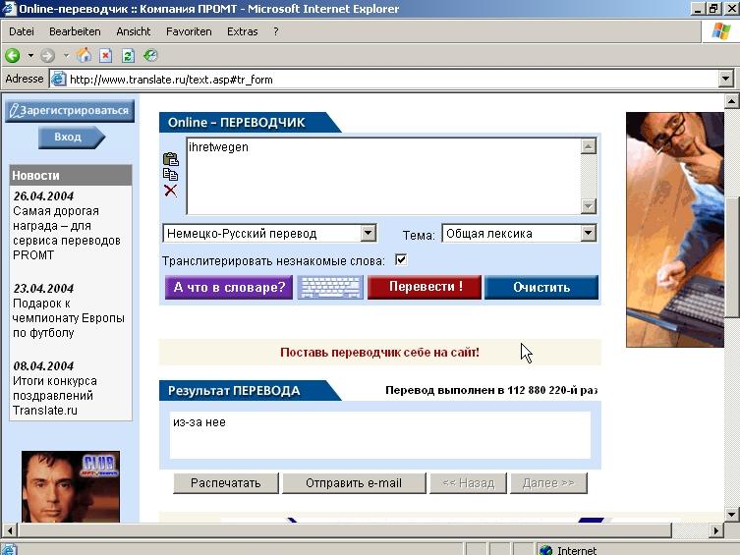Screen dimensions: 740x555
Task: Click the page vertical scrollbar down arrow
Action: tap(731, 515)
